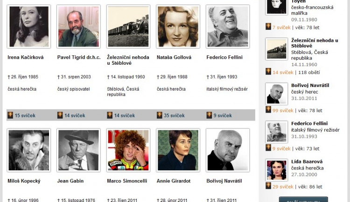Open Bořivoj Navrátil link in sidebar
The height and width of the screenshot is (202, 350).
coord(310,85)
